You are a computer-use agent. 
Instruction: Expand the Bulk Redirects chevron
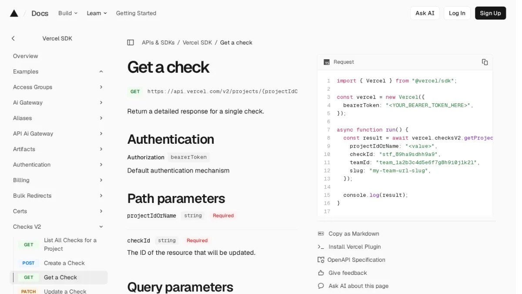click(101, 196)
